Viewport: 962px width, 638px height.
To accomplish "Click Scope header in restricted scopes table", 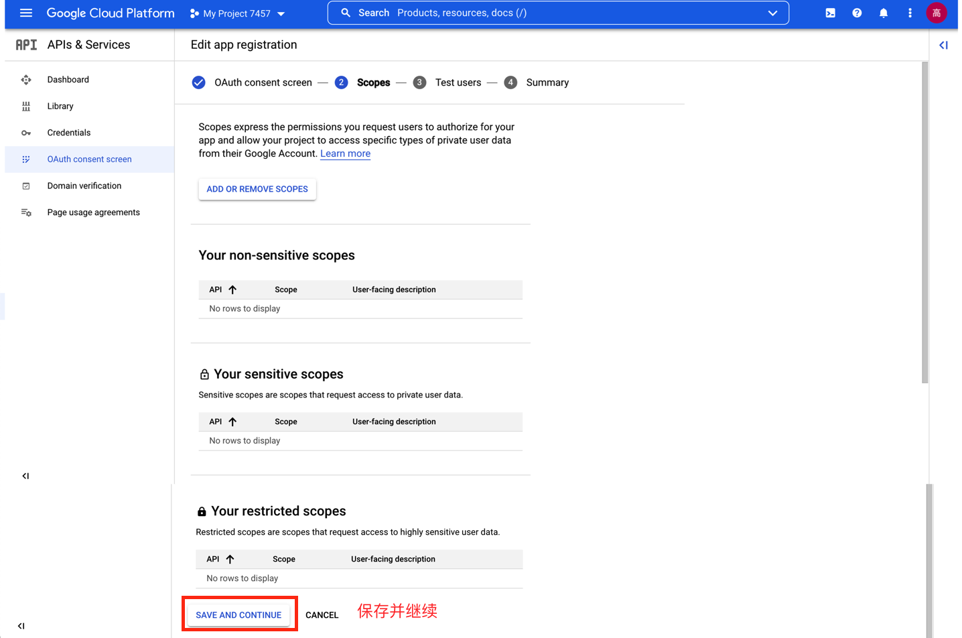I will point(284,559).
